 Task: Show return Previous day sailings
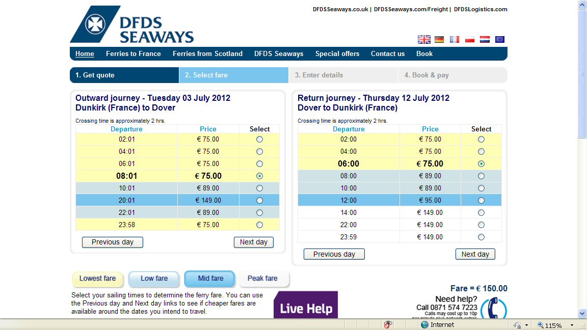click(x=334, y=254)
